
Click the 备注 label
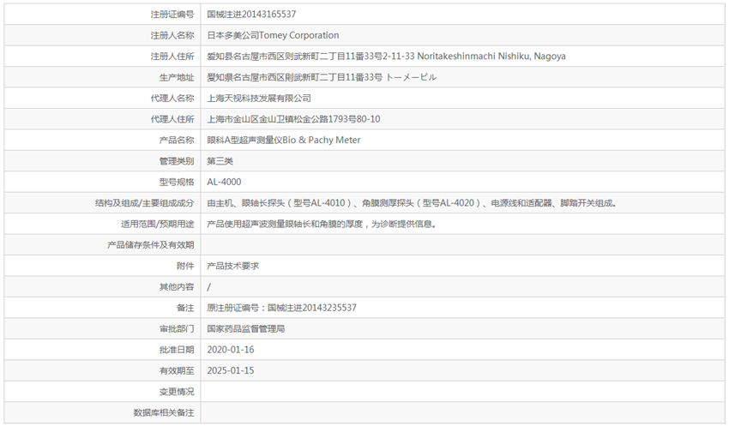click(185, 308)
